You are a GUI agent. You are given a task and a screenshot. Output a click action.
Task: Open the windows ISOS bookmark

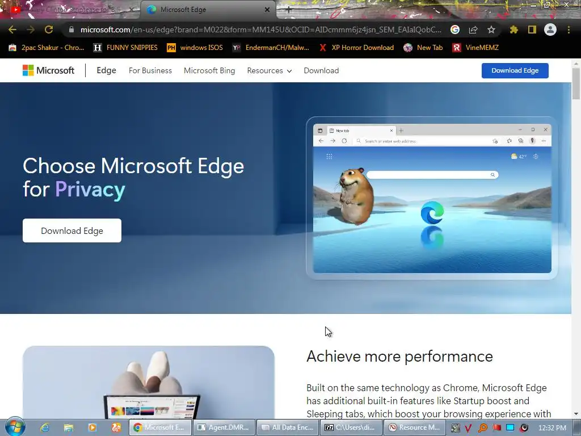click(x=195, y=48)
